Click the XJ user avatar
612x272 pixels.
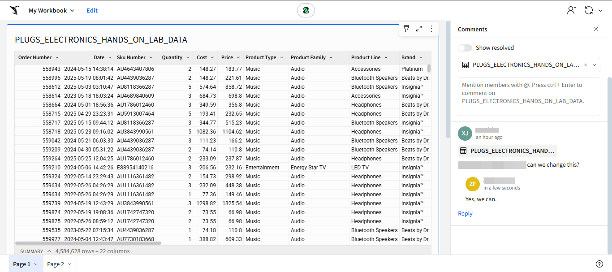tap(465, 134)
